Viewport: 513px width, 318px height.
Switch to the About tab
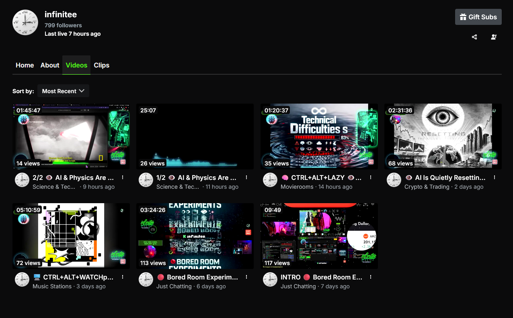(x=50, y=65)
